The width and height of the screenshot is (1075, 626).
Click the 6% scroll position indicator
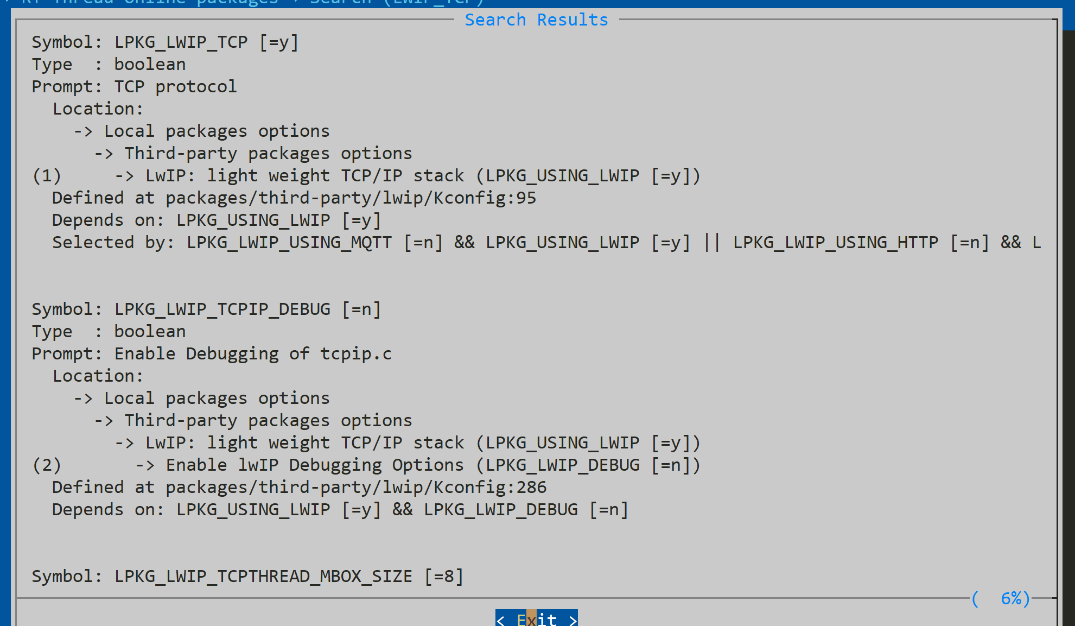(x=1001, y=598)
